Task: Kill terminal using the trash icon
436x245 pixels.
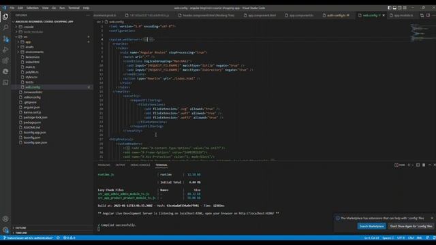Action: 424,165
